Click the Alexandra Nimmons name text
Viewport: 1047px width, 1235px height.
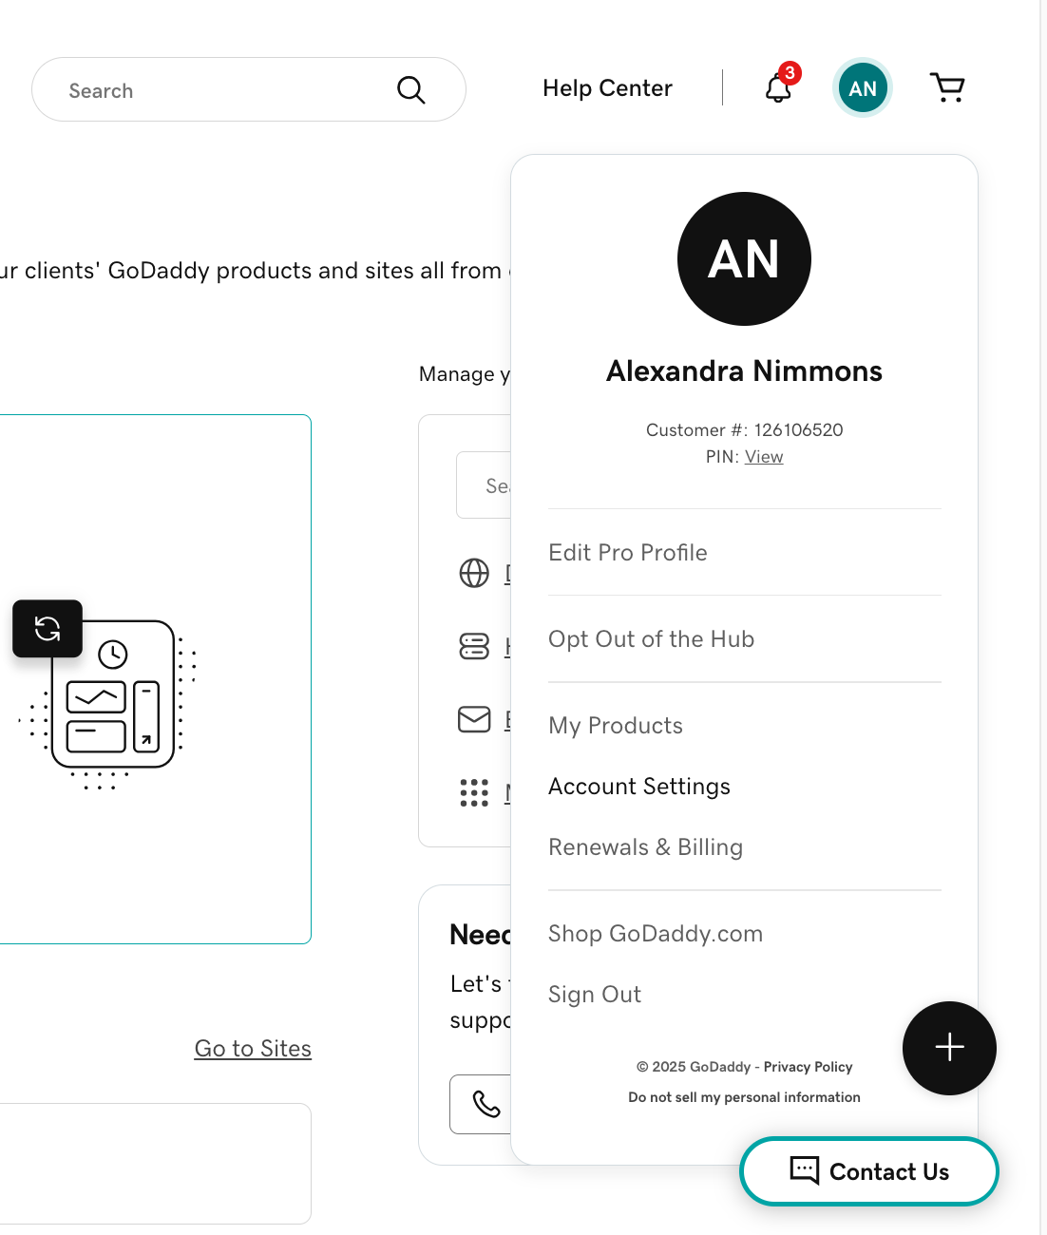[744, 370]
